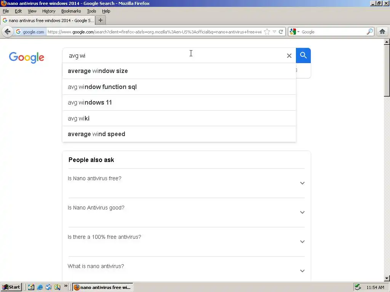Clear the Google search field with X
Viewport: 390px width, 292px height.
coord(289,56)
